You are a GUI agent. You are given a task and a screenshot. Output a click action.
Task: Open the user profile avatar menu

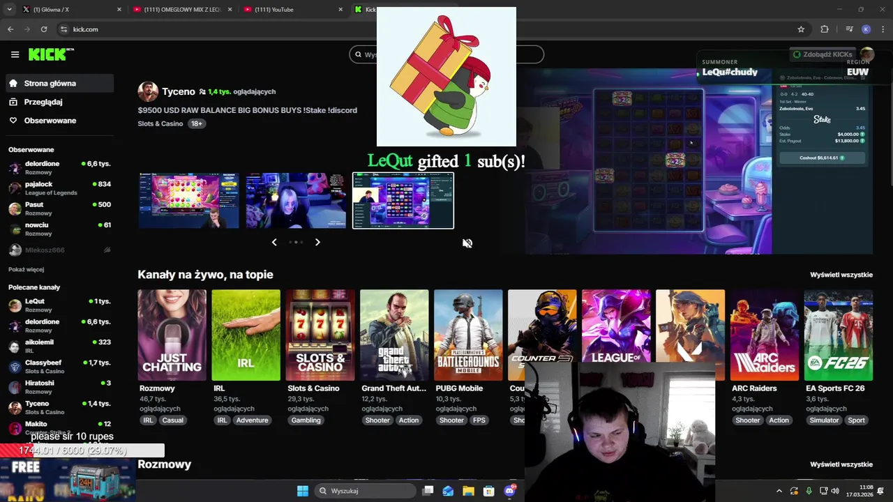click(866, 54)
